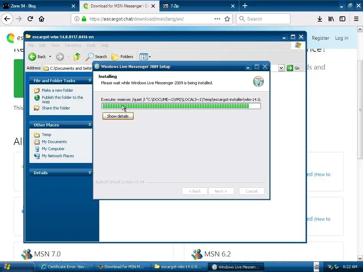Click the green installation progress bar
Viewport: 363px width, 272px height.
(181, 106)
